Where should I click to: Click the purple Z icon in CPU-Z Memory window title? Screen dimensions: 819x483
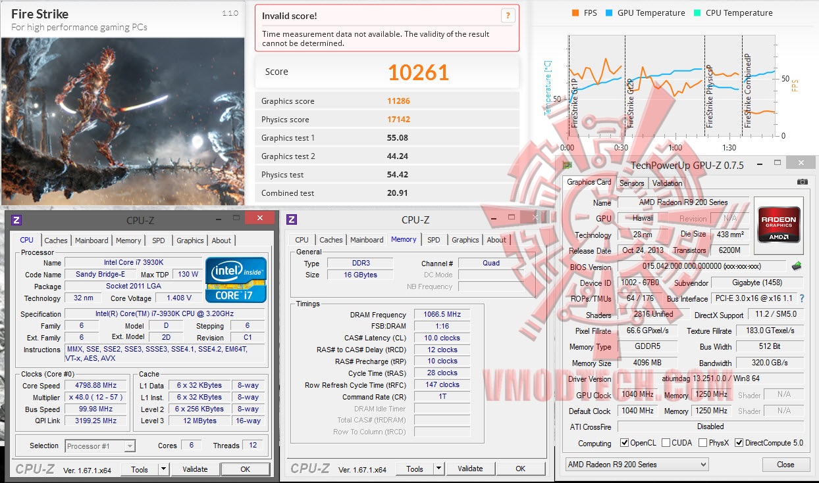tap(292, 220)
